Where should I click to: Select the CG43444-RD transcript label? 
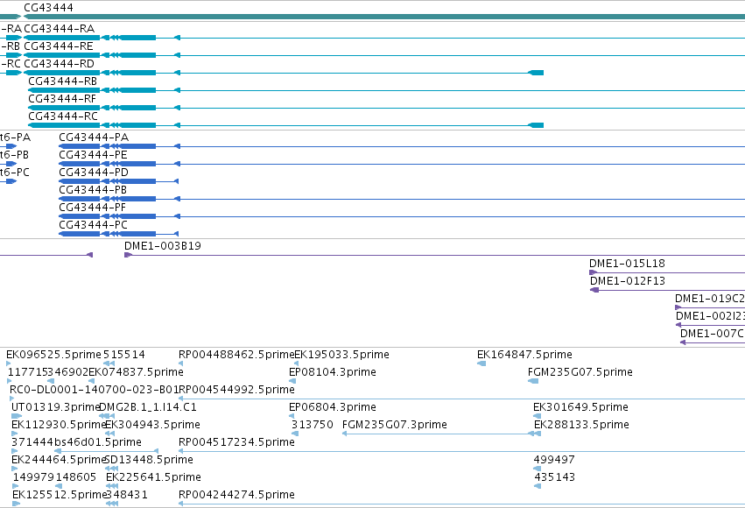[59, 64]
